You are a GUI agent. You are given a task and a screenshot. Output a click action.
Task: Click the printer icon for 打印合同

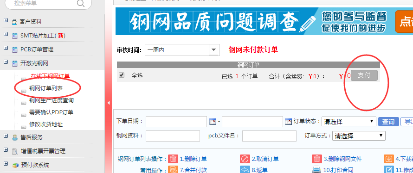tap(317, 170)
